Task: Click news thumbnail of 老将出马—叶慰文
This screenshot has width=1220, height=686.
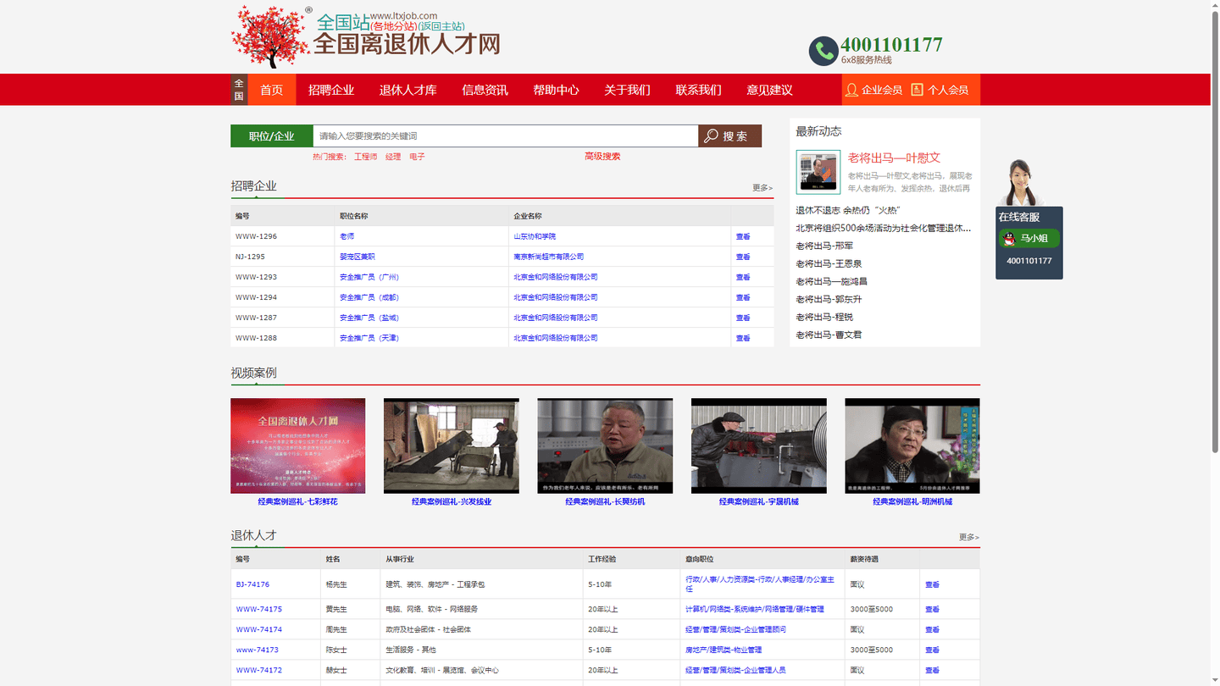Action: point(818,172)
